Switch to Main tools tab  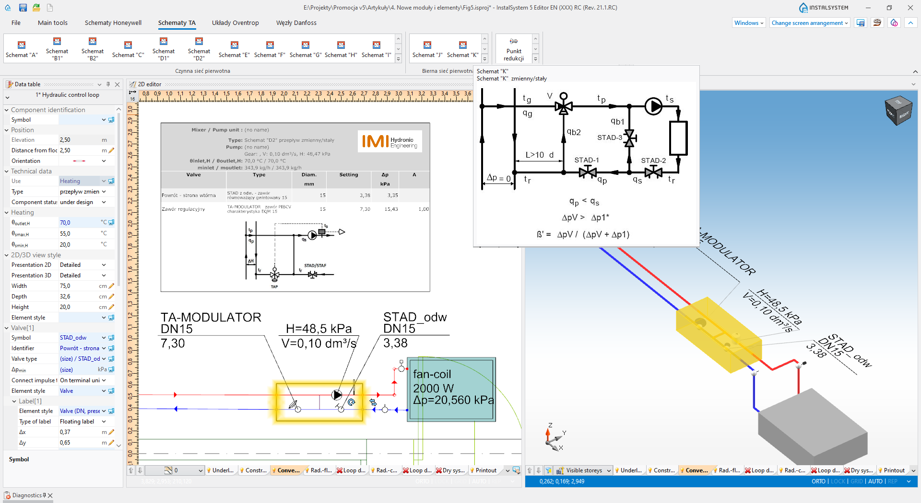[x=53, y=23]
